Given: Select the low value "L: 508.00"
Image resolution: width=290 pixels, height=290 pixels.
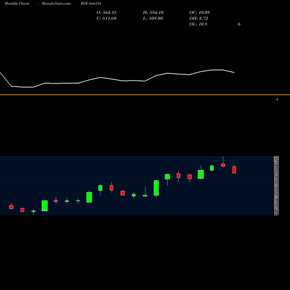Looking at the screenshot, I should [x=153, y=19].
